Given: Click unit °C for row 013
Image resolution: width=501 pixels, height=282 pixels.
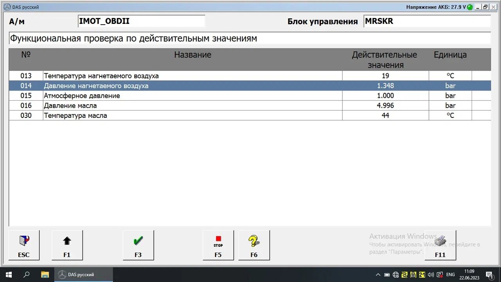Looking at the screenshot, I should tap(451, 76).
